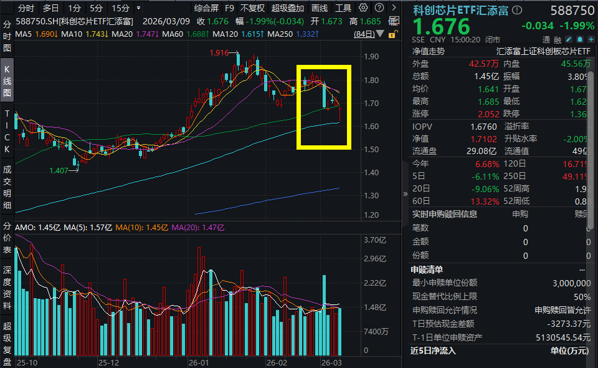Expand the right panel with the chevron
598x368 pixels.
click(406, 194)
